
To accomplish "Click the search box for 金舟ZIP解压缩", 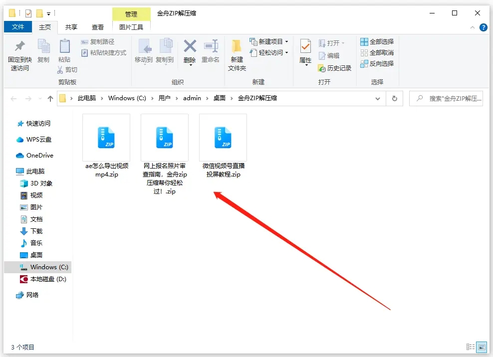I will click(446, 98).
